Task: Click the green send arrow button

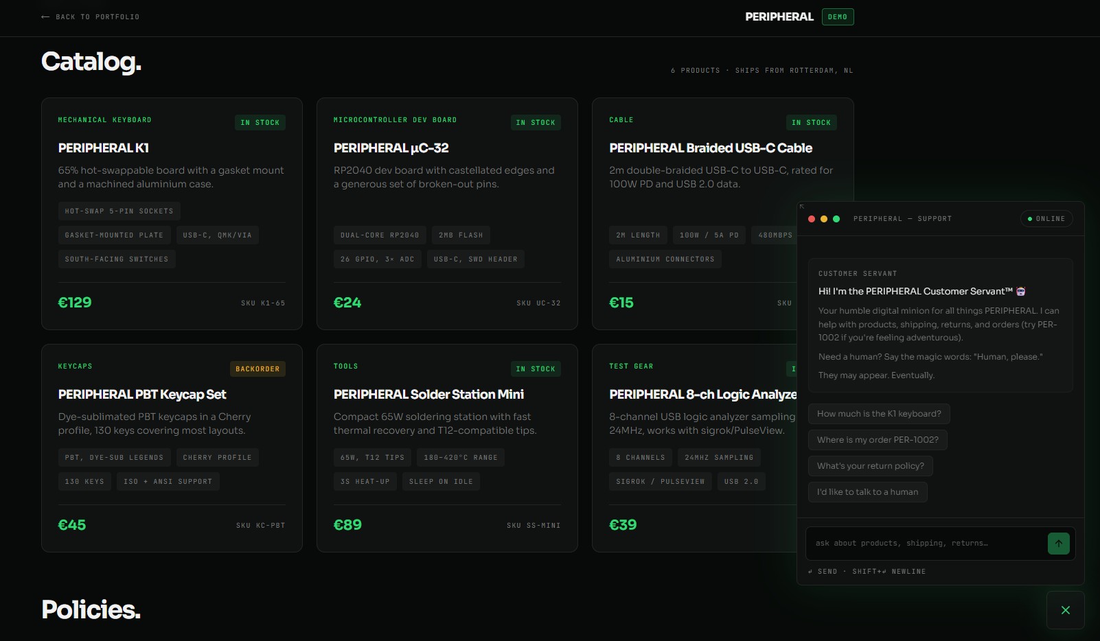Action: coord(1058,544)
